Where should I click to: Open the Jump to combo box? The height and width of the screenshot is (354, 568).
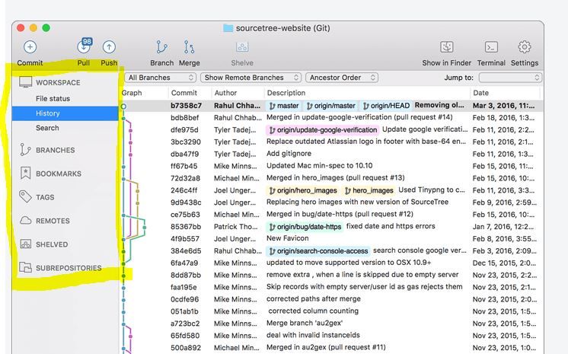[510, 78]
